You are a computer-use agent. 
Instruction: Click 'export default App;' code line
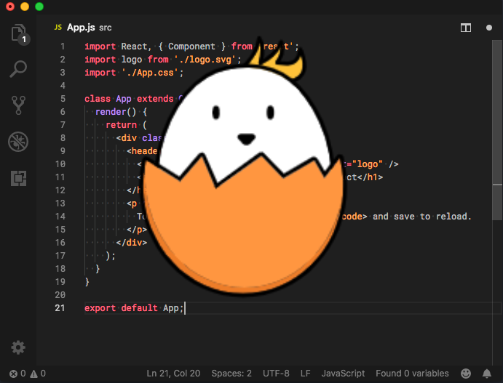click(134, 307)
